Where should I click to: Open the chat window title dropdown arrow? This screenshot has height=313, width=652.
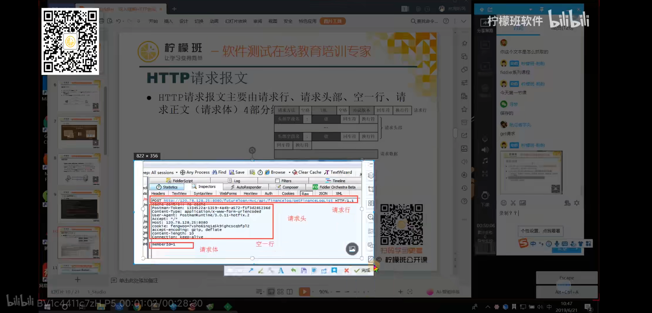[530, 9]
